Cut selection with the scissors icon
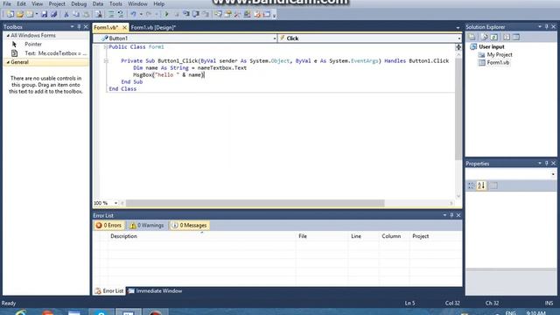This screenshot has width=560, height=315. [66, 14]
